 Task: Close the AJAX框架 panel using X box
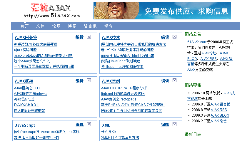89,80
